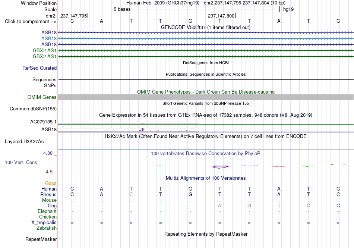Screen dimensions: 354x248
Task: Open 'Short Genetic Variants from dbSNP release 155'
Action: coord(206,103)
